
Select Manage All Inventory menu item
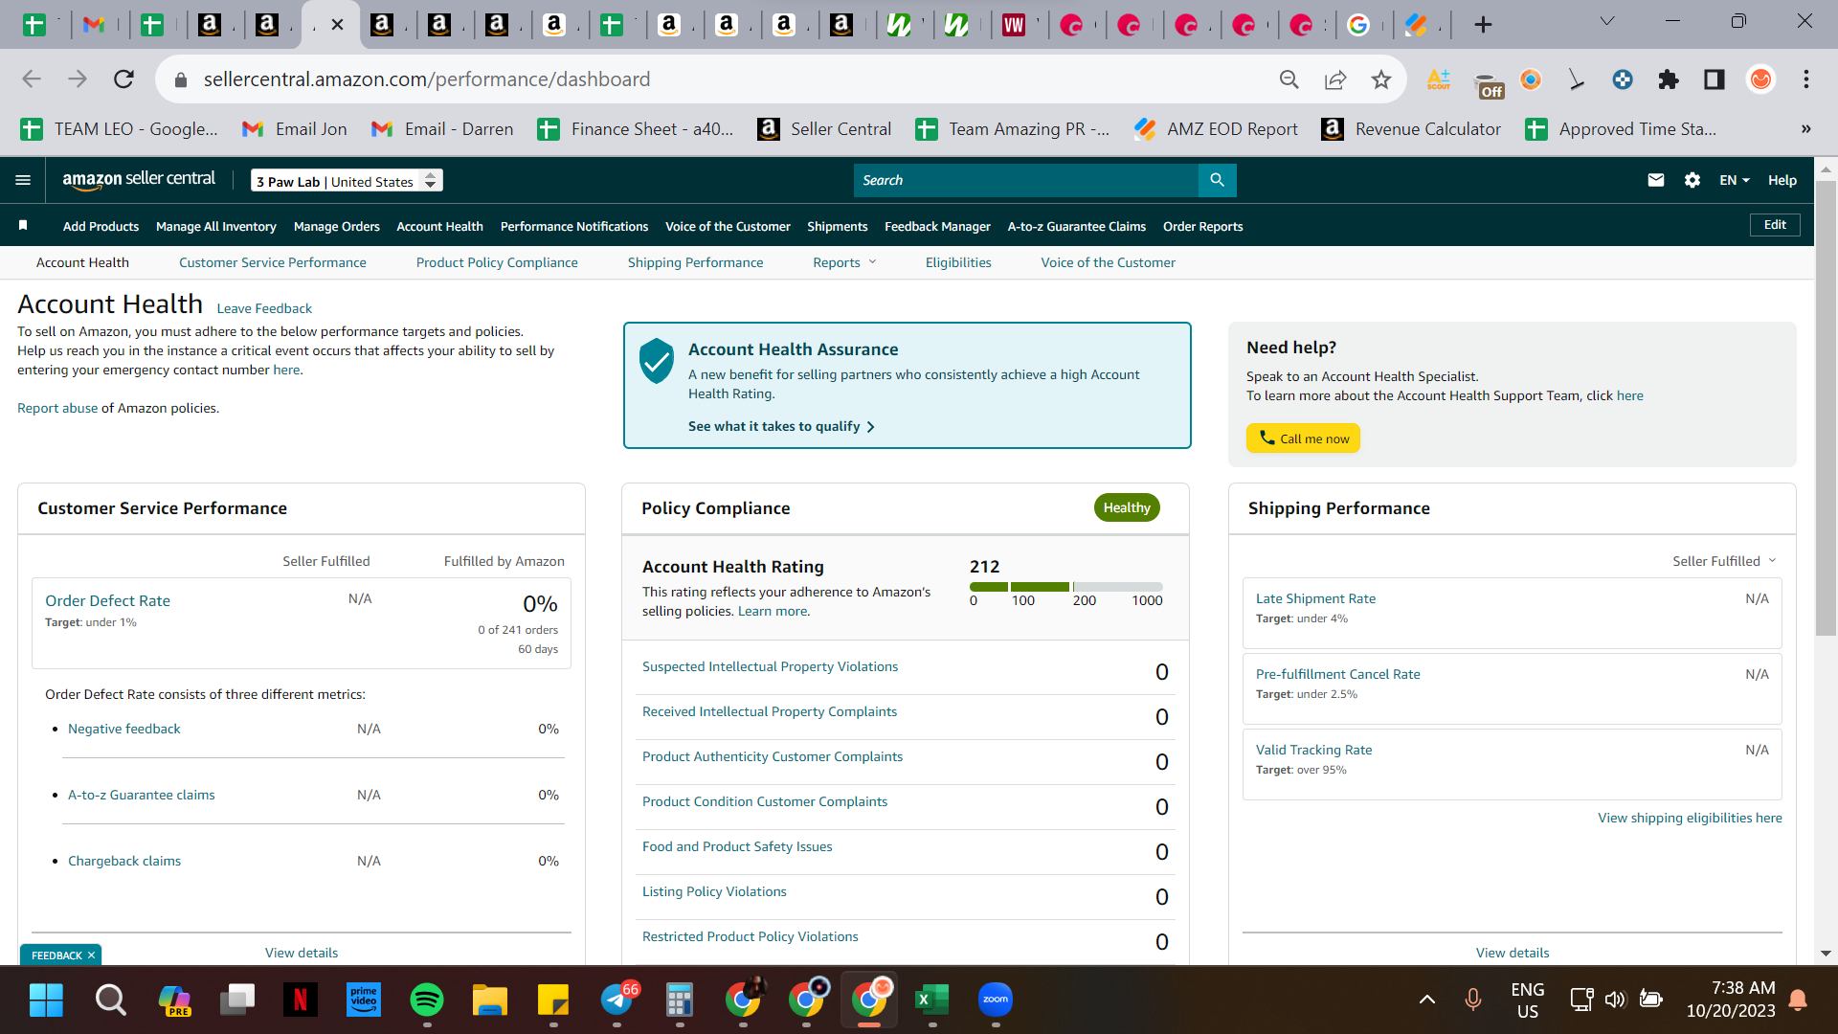click(215, 226)
